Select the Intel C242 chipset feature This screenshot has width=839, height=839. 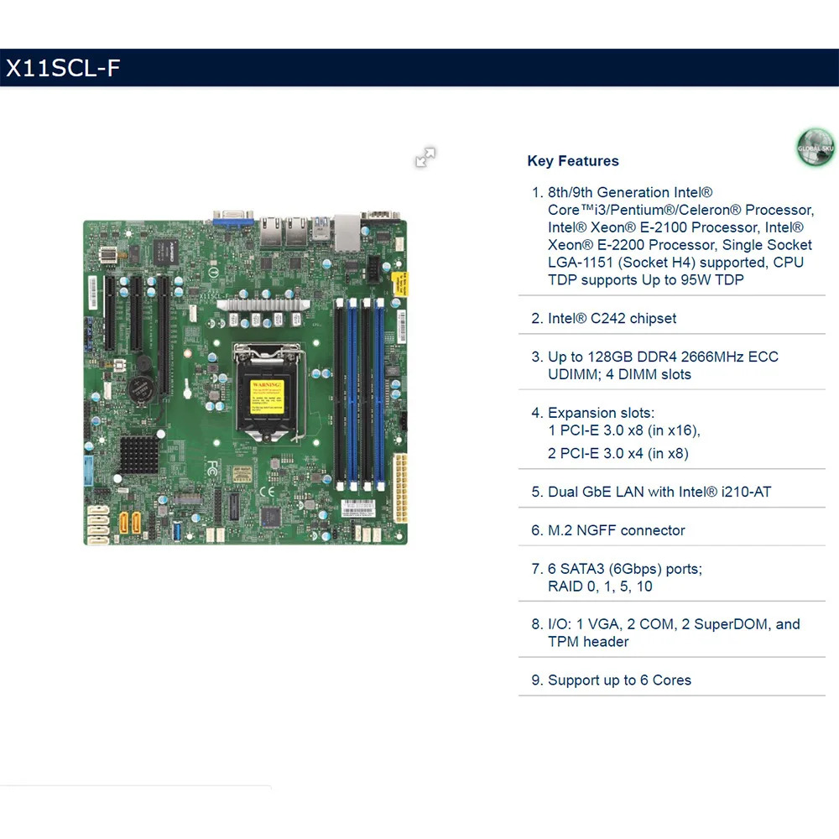(612, 318)
